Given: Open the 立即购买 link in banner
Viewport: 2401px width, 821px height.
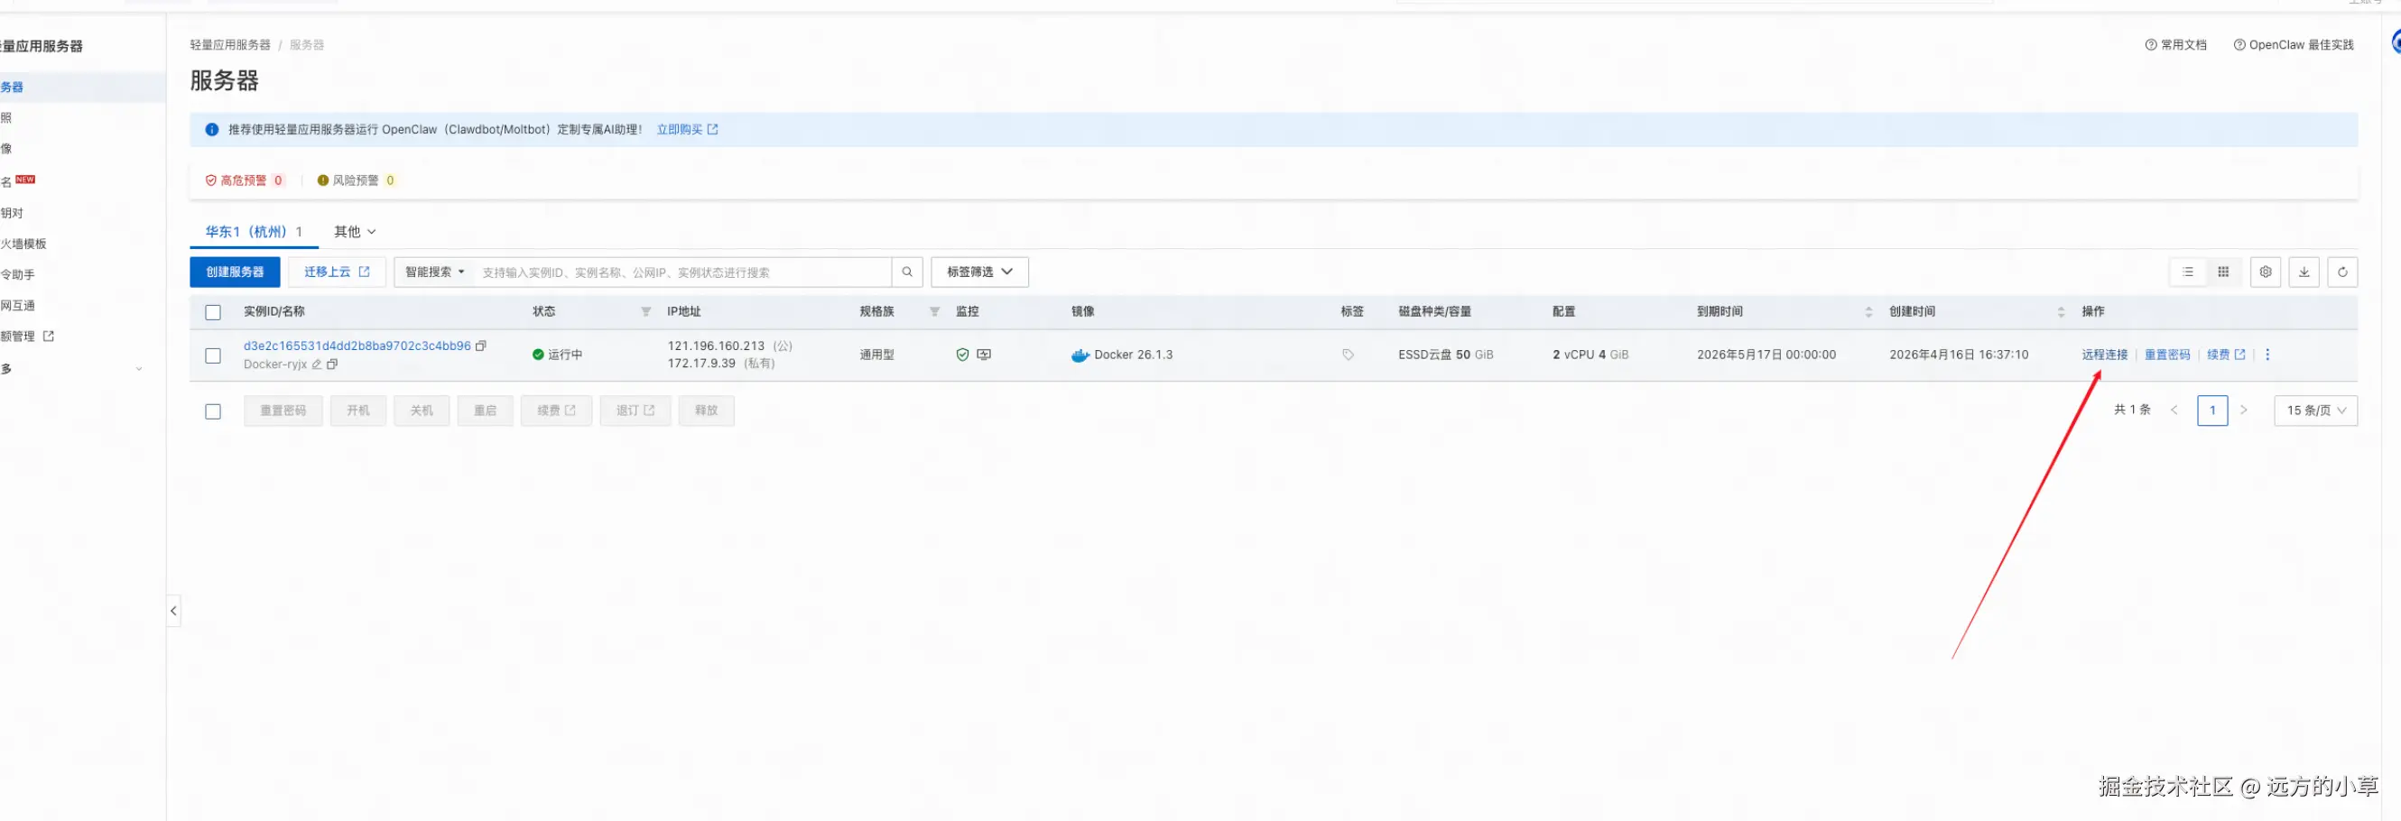Looking at the screenshot, I should [x=687, y=130].
